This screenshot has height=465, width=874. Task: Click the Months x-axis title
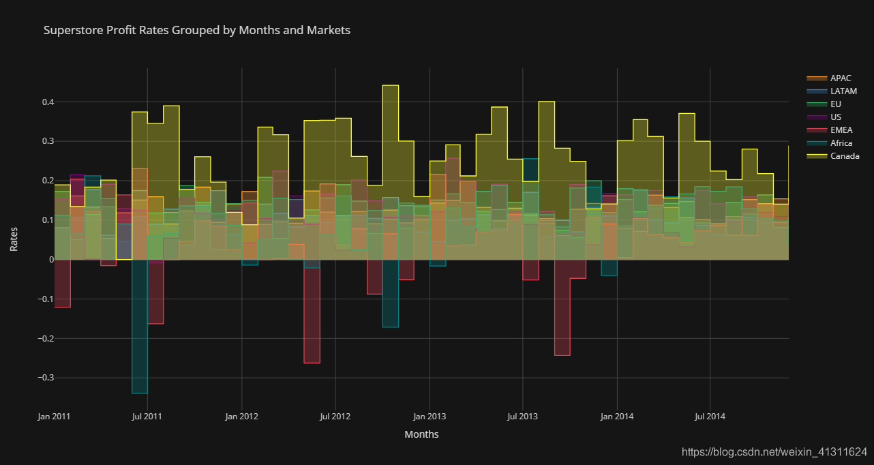tap(421, 434)
